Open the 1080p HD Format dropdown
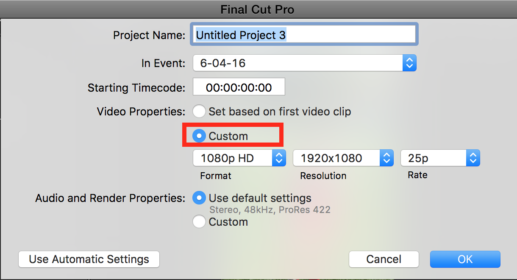The width and height of the screenshot is (517, 280). [239, 158]
